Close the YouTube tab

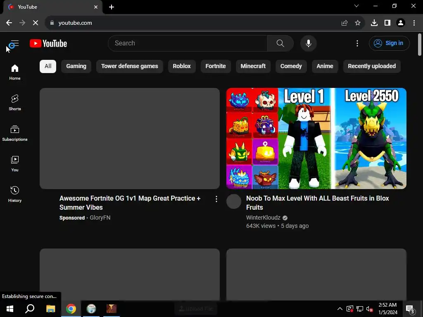point(96,7)
